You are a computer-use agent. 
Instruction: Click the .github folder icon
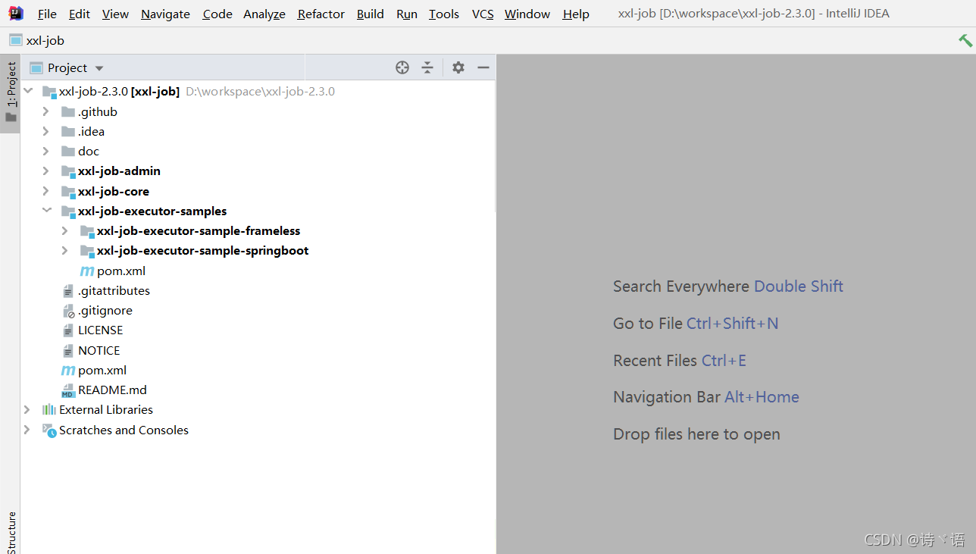pyautogui.click(x=68, y=111)
